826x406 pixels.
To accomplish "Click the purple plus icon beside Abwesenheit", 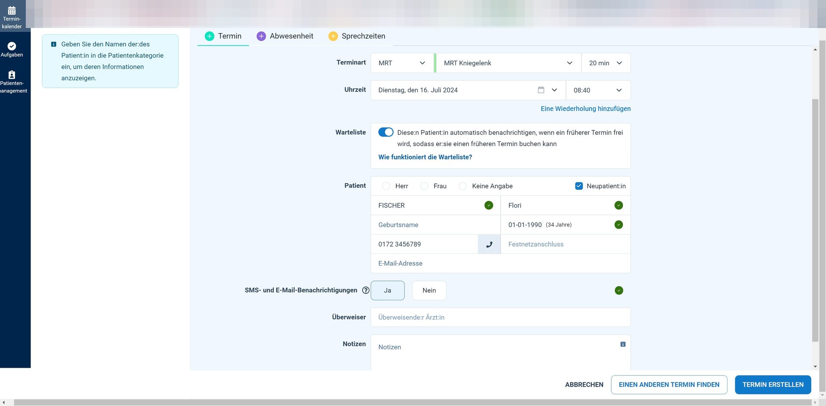I will click(261, 37).
